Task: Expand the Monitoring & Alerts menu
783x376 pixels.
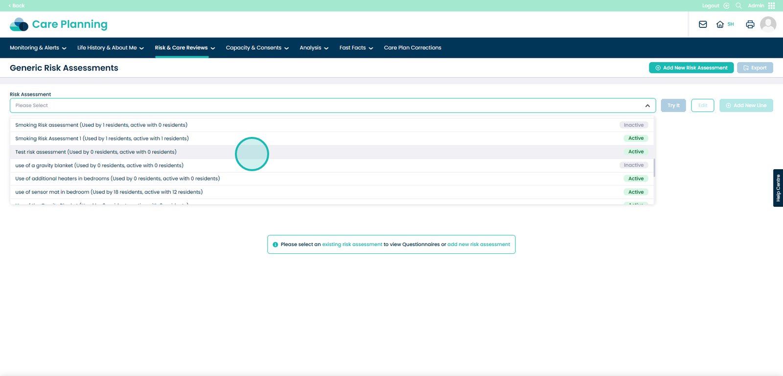Action: 38,48
